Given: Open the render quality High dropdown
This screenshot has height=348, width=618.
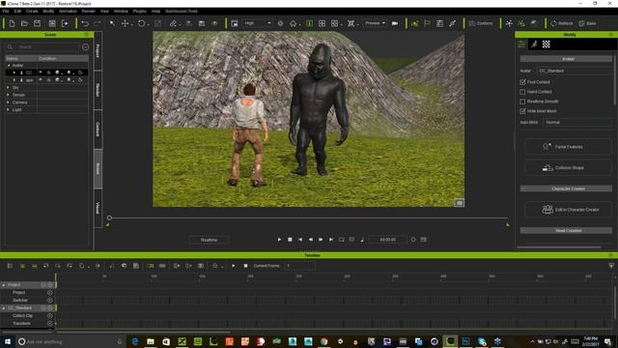Looking at the screenshot, I should tap(257, 23).
